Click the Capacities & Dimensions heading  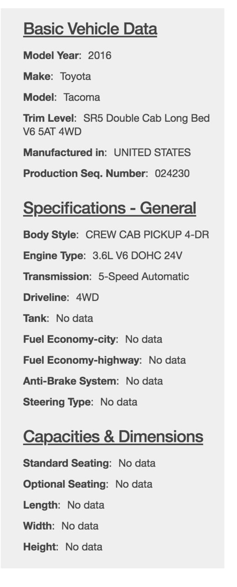pos(113,436)
